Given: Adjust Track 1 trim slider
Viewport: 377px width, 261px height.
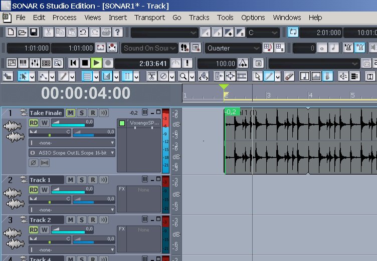Looking at the screenshot, I should [x=94, y=199].
